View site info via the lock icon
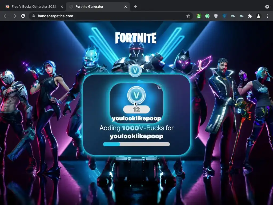Screen dimensions: 273x205 tap(34, 16)
